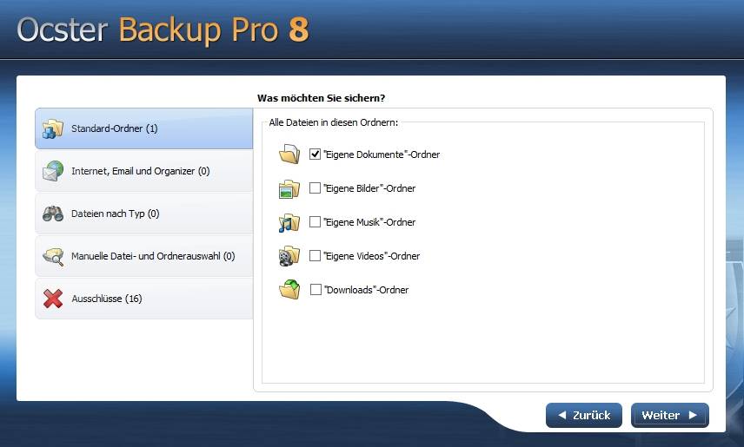Viewport: 744px width, 447px height.
Task: Open the Standard-Ordner (1) tab
Action: 143,128
